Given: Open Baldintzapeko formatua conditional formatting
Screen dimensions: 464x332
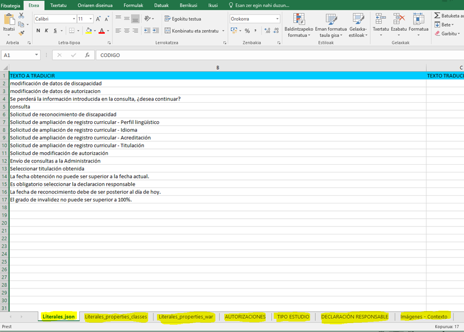Looking at the screenshot, I should [x=299, y=25].
